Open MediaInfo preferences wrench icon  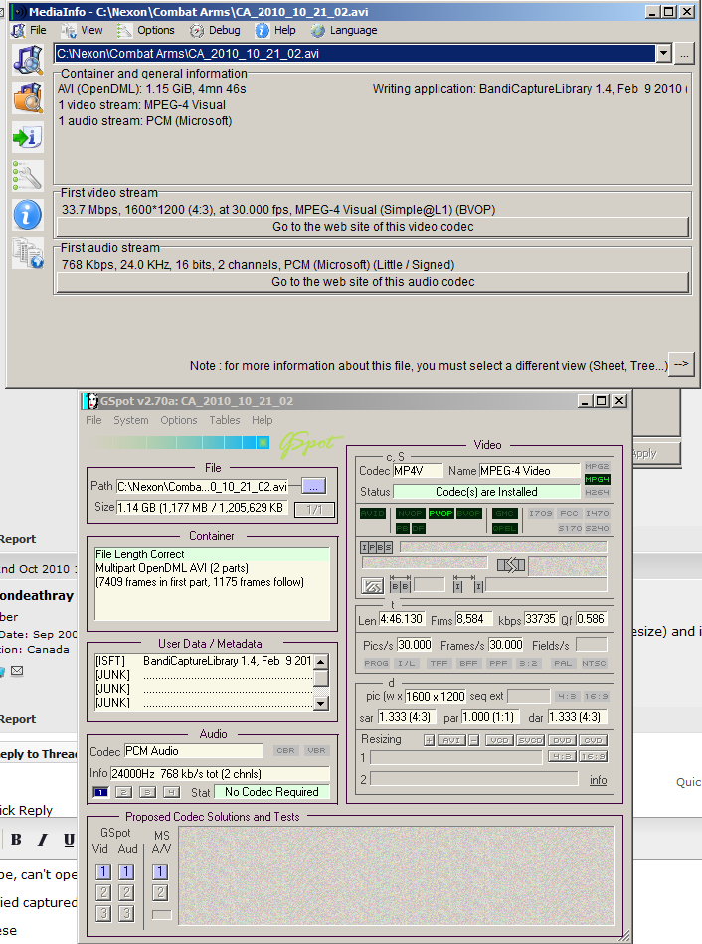(28, 176)
